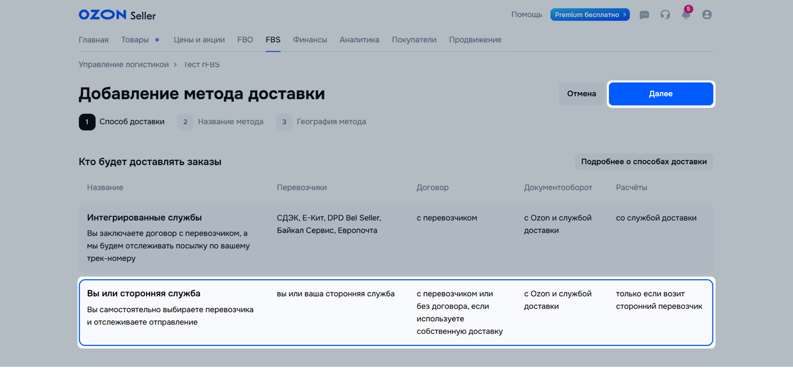Switch to the FBS tab
This screenshot has width=793, height=368.
[273, 40]
